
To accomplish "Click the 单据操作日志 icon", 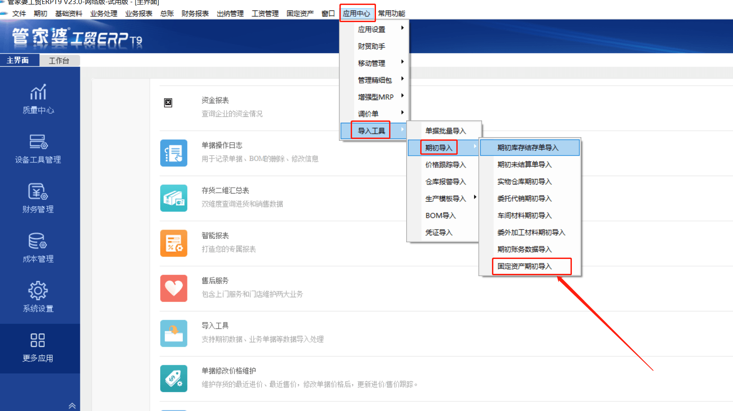I will (x=174, y=153).
